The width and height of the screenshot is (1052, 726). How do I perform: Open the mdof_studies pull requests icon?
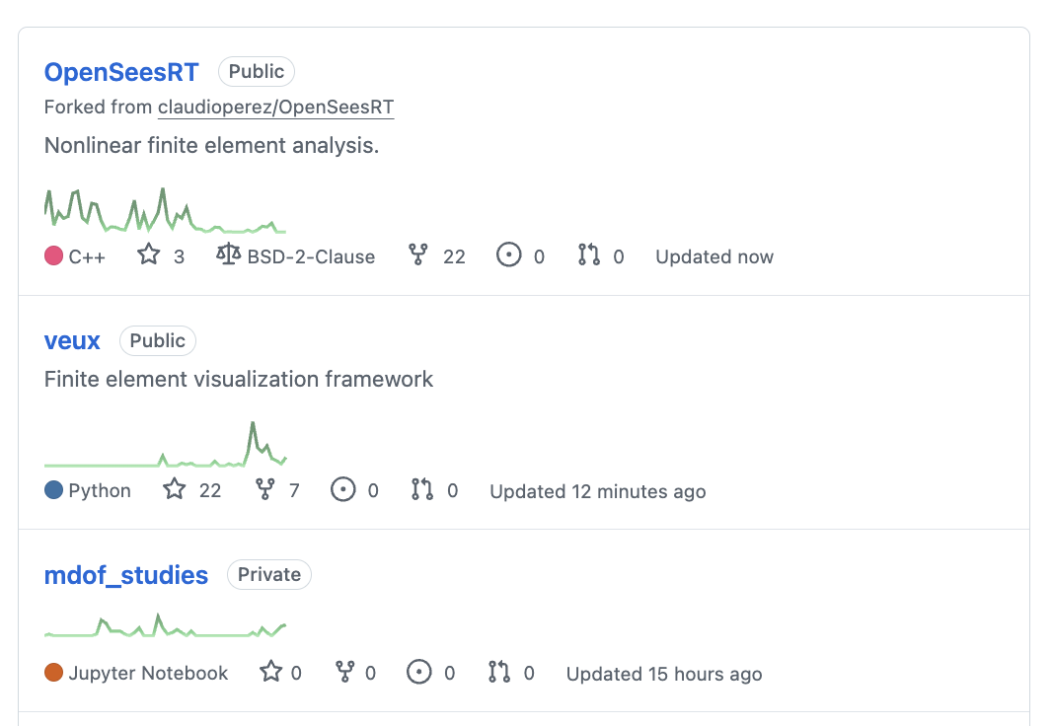click(x=499, y=672)
